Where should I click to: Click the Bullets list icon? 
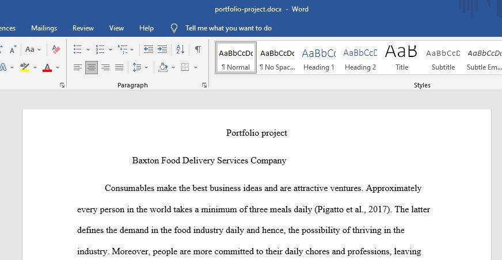[78, 49]
